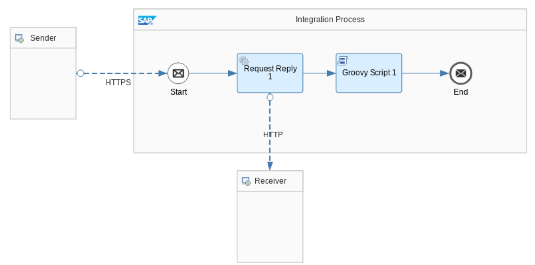Select the HTTPS adapter label
Image resolution: width=535 pixels, height=265 pixels.
pos(118,83)
